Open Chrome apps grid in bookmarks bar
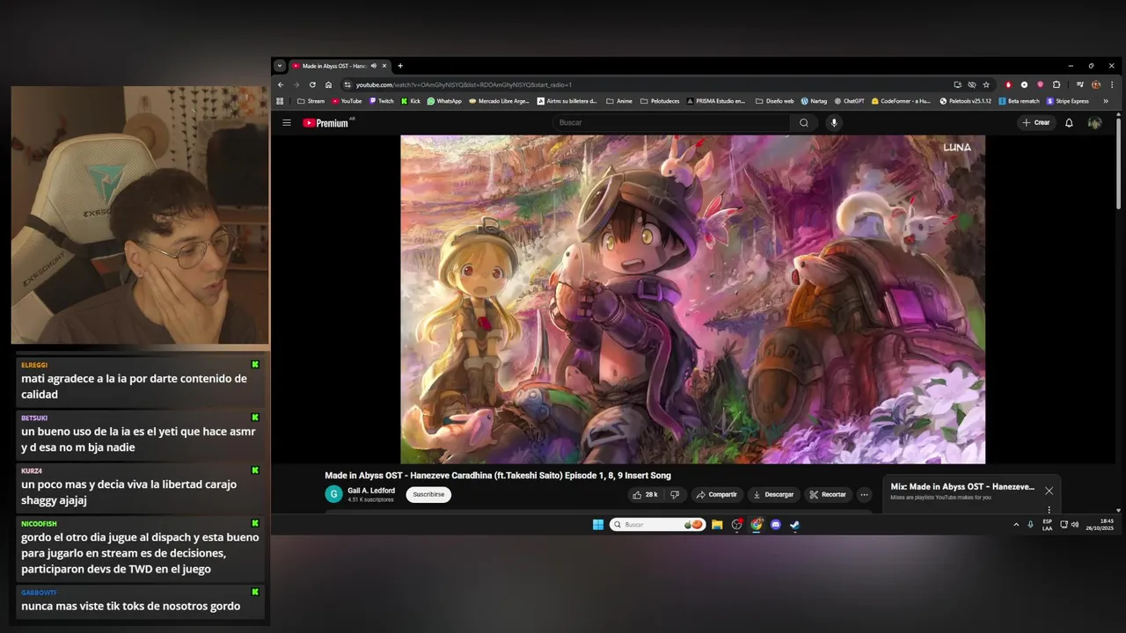Image resolution: width=1126 pixels, height=633 pixels. pos(281,101)
